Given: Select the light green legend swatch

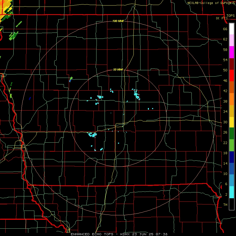Looking at the screenshot, I should [232, 145].
